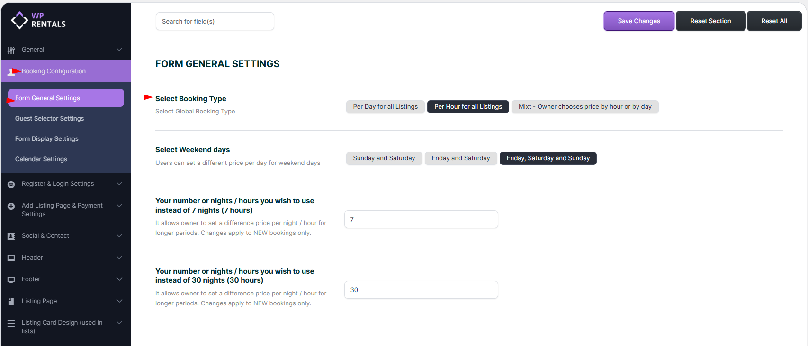Click the WP Rentals logo icon
808x346 pixels.
[x=19, y=20]
